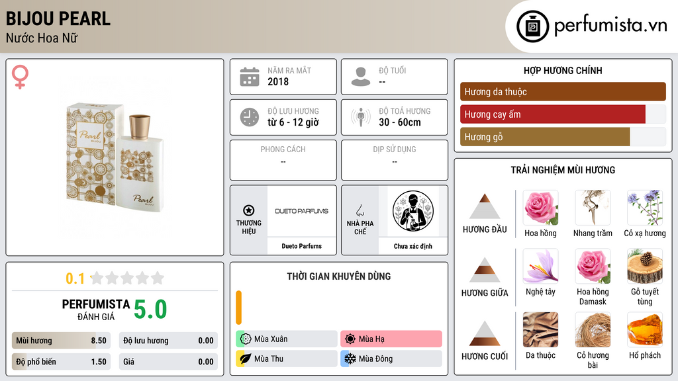The width and height of the screenshot is (678, 381).
Task: Click the perfumista.vn bottle logo icon
Action: [x=533, y=26]
